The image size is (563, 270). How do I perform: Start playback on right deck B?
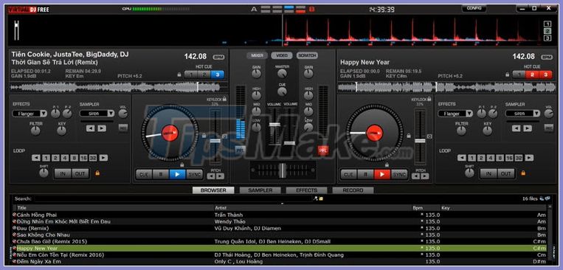(382, 175)
